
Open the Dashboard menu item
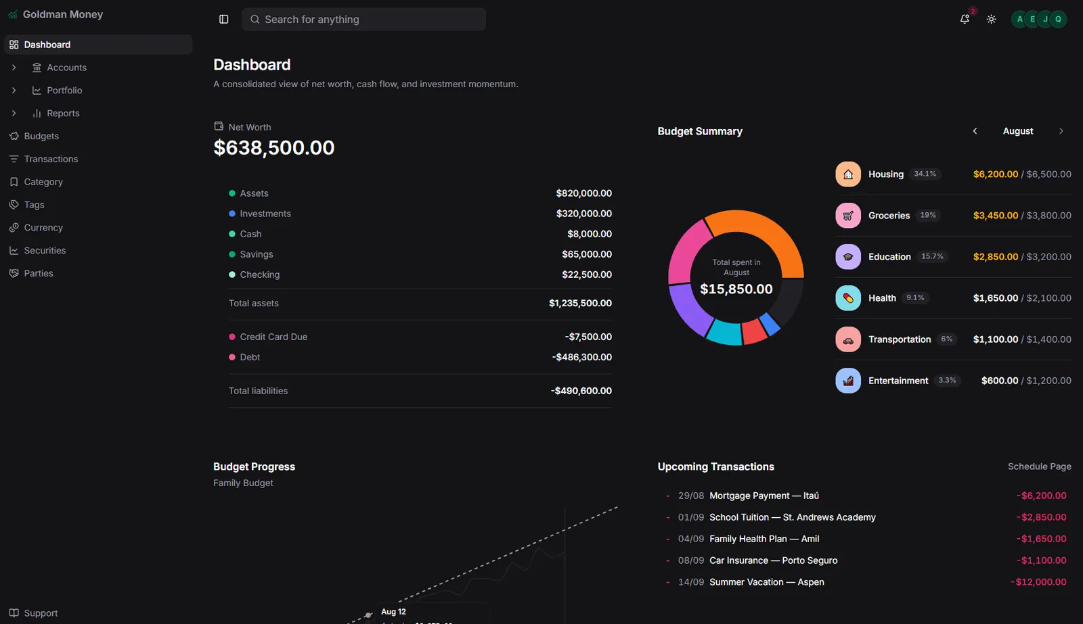click(x=98, y=45)
